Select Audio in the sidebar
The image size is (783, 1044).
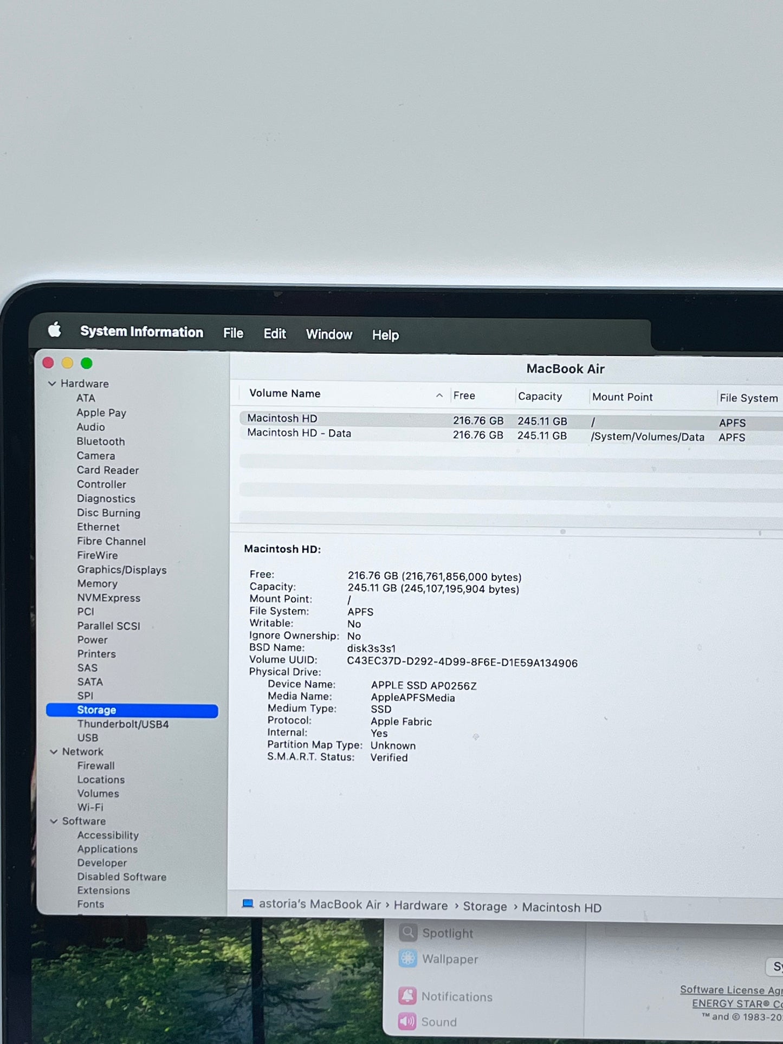click(x=90, y=427)
